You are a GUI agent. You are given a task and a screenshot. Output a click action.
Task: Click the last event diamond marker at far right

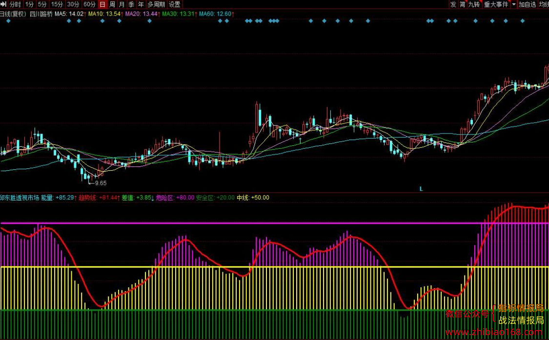[522, 21]
